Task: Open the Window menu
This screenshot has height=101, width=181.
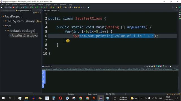Action: pos(63,4)
